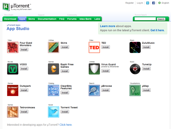Open the Outspark app icon
Viewport: 171px width, 129px height.
coord(13,90)
